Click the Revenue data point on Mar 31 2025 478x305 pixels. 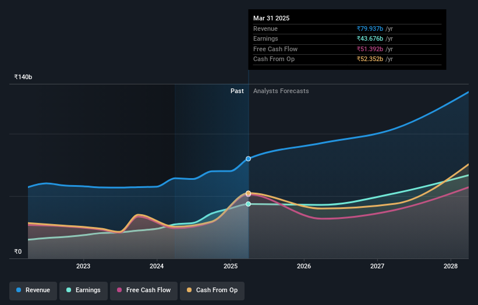(249, 159)
